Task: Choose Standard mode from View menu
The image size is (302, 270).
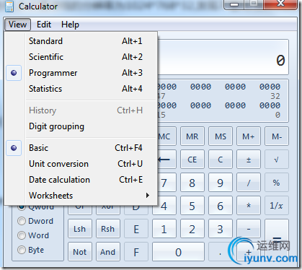Action: [81, 41]
